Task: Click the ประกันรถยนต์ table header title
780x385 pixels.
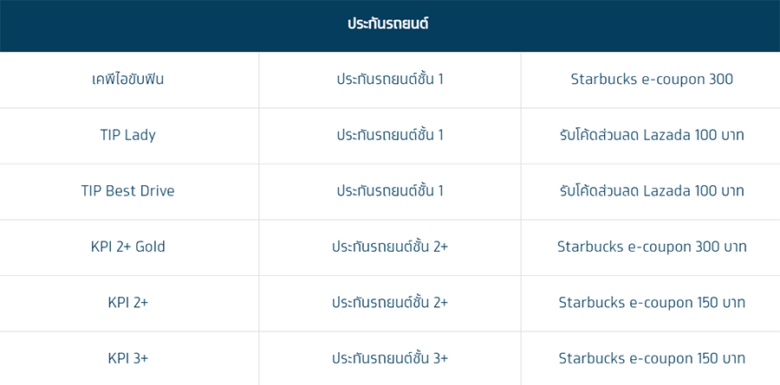Action: (x=388, y=24)
